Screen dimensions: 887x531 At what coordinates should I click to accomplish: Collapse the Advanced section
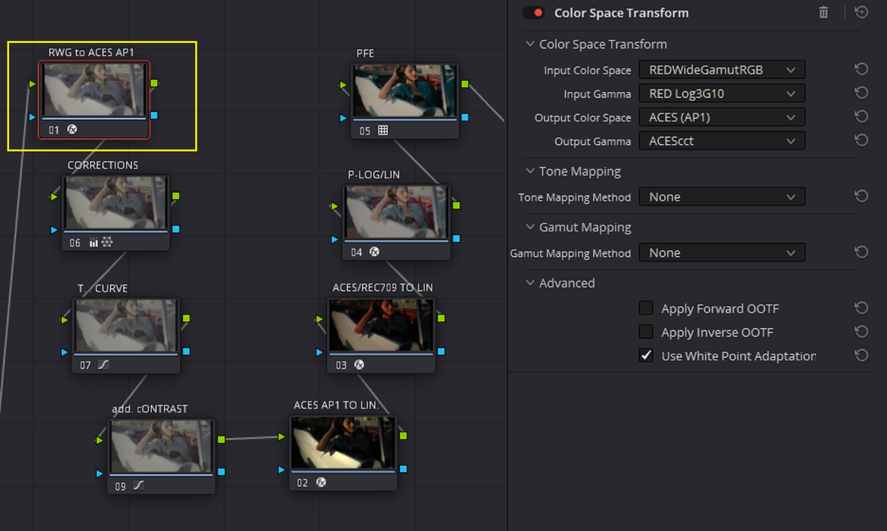[531, 283]
